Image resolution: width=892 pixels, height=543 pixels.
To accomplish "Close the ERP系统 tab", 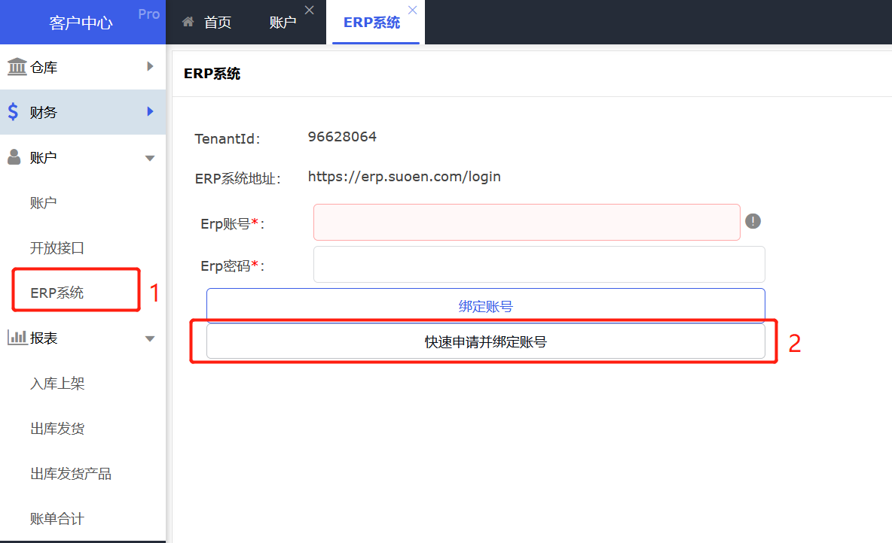I will 412,11.
